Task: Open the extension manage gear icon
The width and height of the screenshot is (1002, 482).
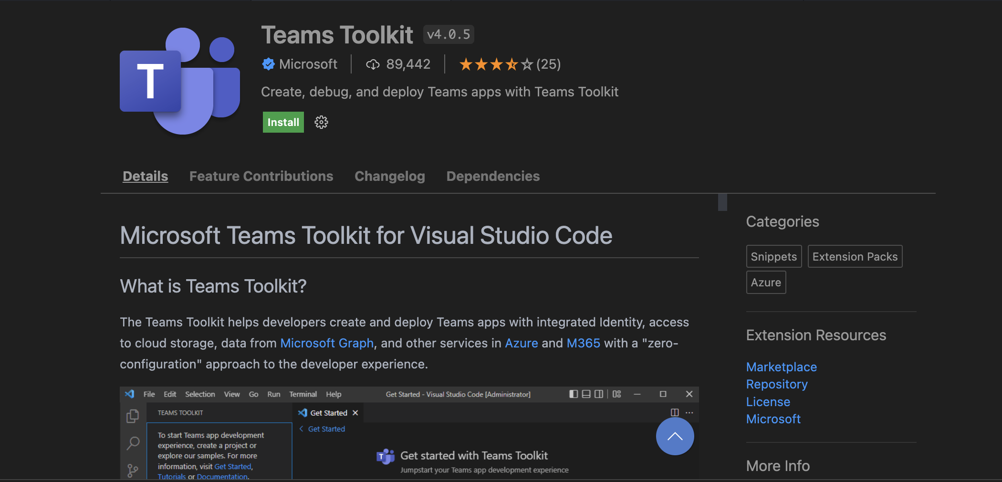Action: [x=321, y=122]
